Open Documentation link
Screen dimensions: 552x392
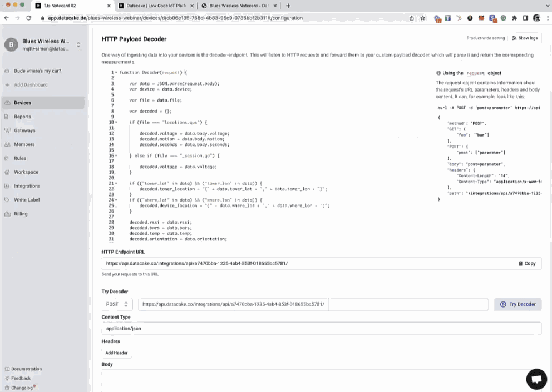26,369
